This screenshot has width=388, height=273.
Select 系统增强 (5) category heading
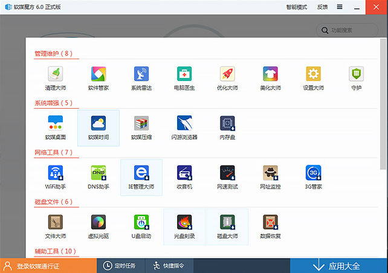click(53, 103)
